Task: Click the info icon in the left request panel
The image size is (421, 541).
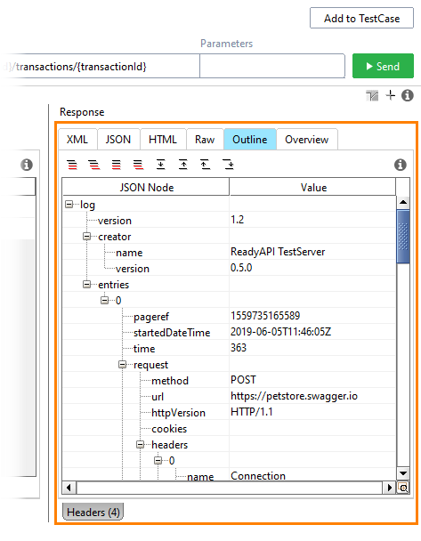Action: click(27, 165)
